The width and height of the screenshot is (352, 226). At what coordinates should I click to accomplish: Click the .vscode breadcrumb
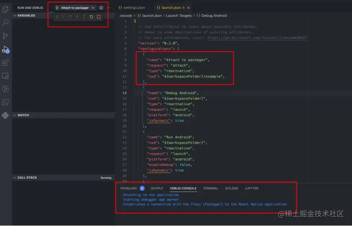[125, 16]
